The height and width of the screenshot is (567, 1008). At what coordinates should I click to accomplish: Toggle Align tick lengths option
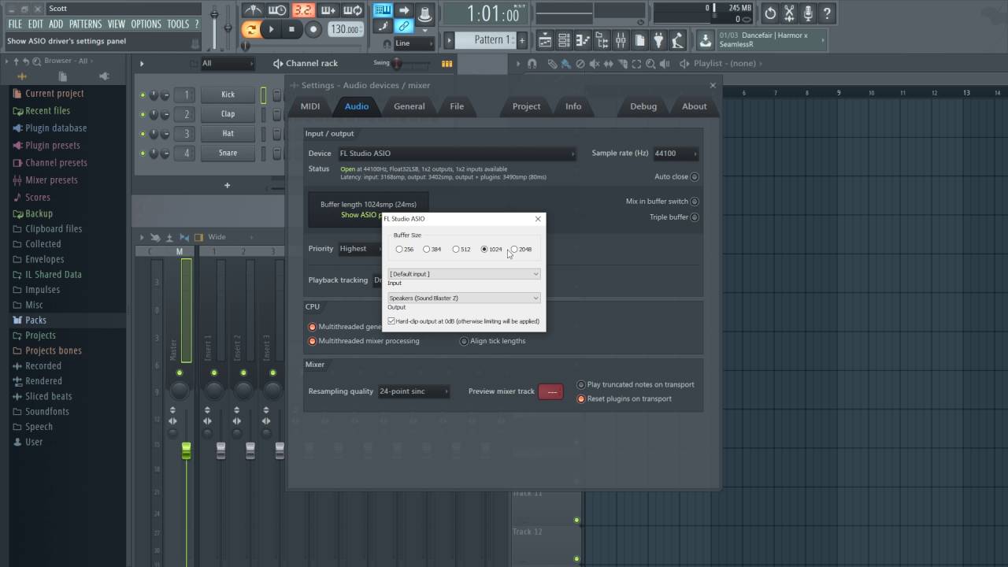(464, 341)
